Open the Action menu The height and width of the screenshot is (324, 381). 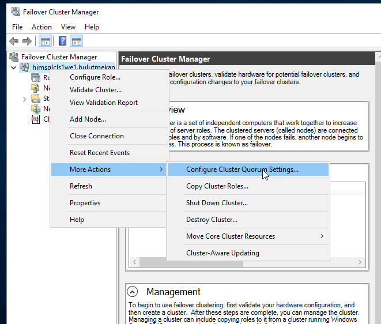pos(42,27)
